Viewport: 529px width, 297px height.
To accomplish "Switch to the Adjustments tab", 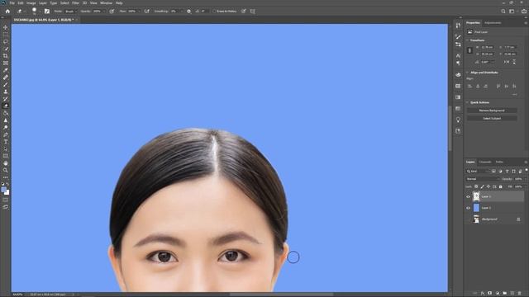I will point(493,23).
